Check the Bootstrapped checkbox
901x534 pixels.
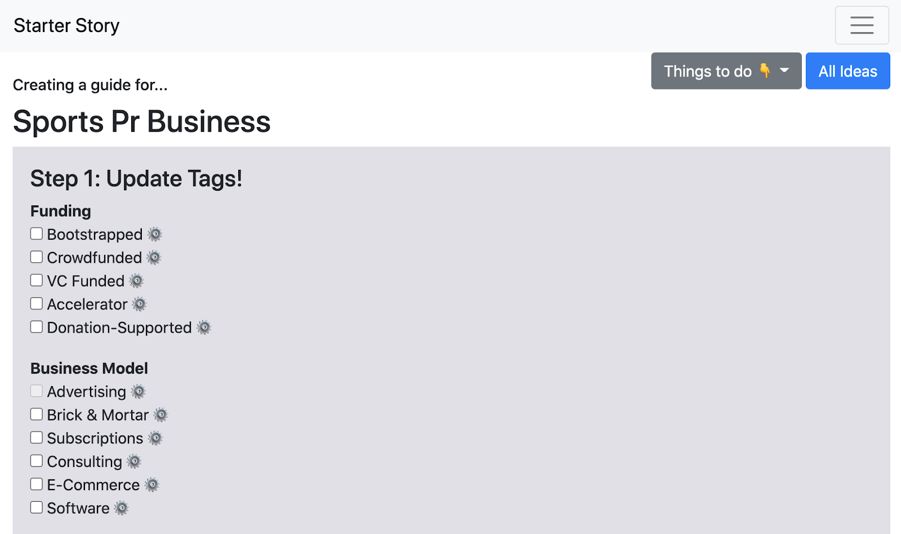(37, 234)
